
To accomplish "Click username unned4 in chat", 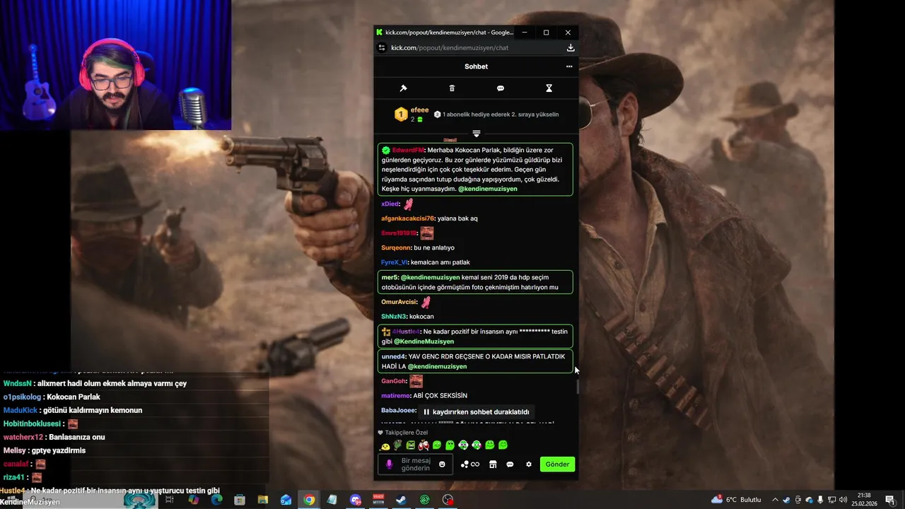I will (x=394, y=357).
